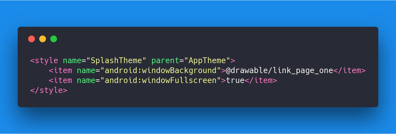Viewport: 396px width, 134px height.
Task: Click name attribute of windowFullscreen item
Action: [x=86, y=81]
